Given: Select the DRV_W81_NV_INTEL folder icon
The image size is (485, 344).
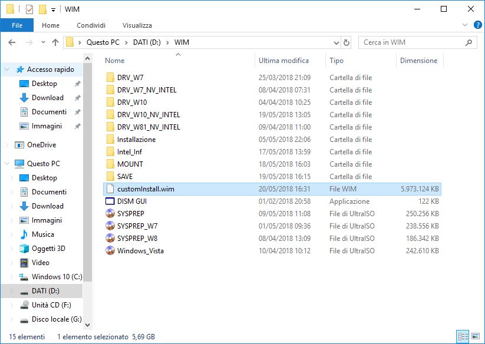Looking at the screenshot, I should pos(110,127).
